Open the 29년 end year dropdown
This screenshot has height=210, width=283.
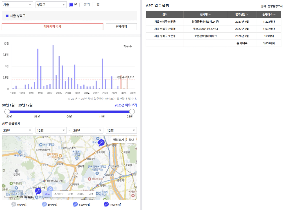[87, 130]
